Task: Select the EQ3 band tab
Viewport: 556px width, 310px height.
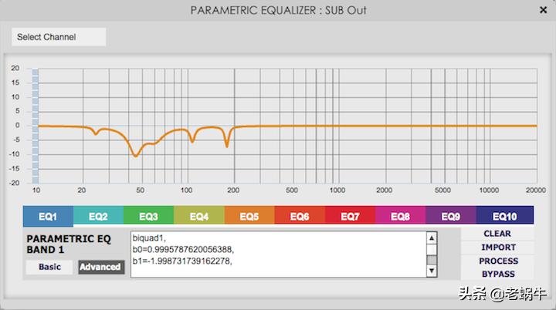Action: coord(148,215)
